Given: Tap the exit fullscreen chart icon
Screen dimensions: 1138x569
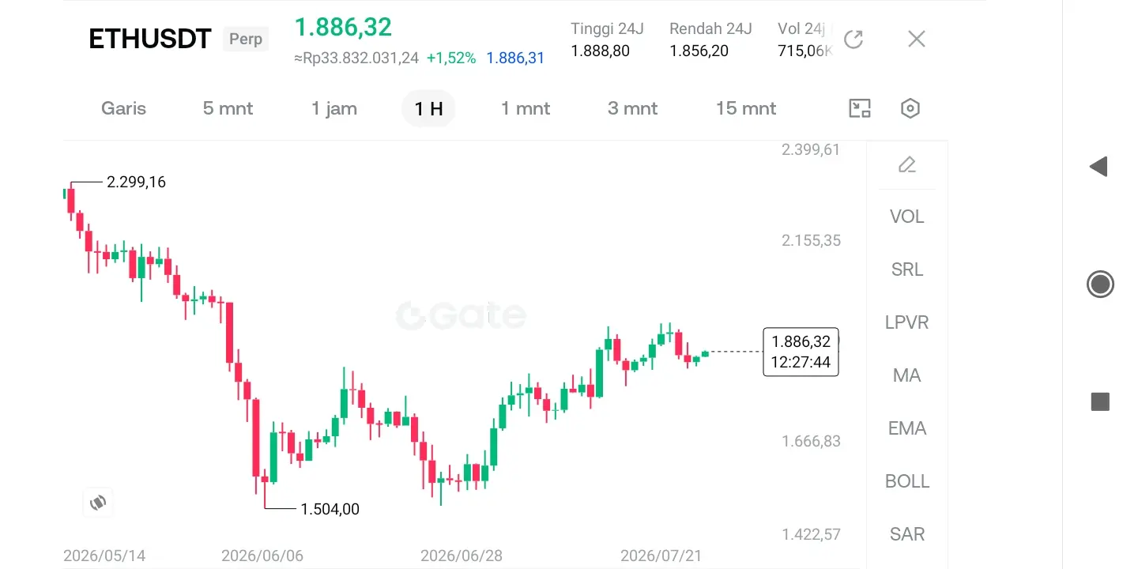Looking at the screenshot, I should [860, 108].
